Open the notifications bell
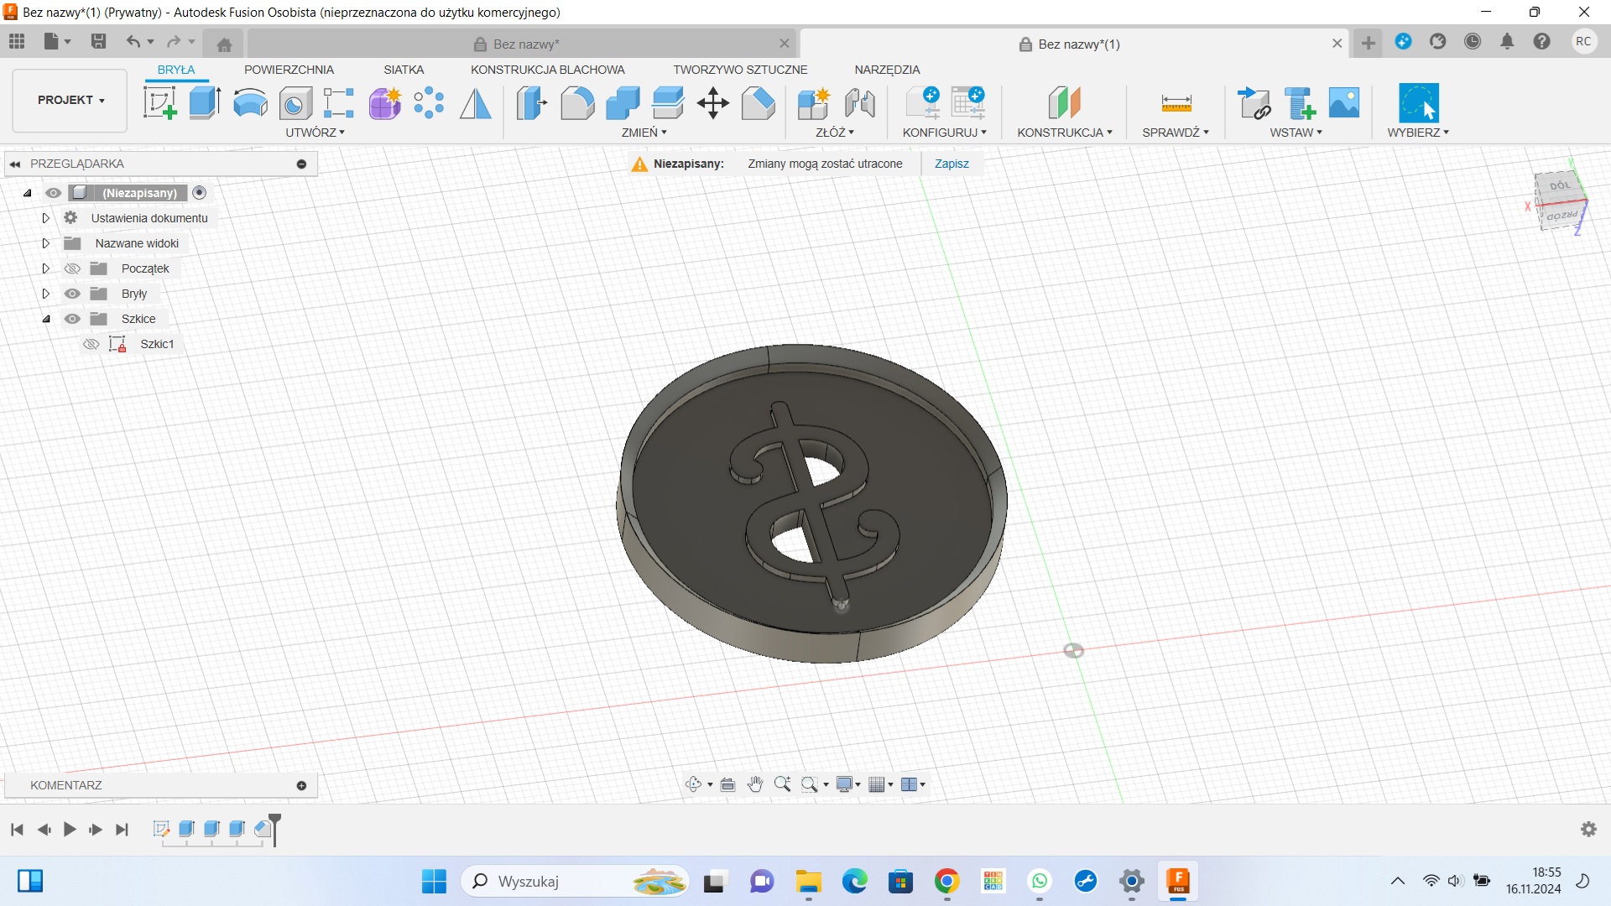The height and width of the screenshot is (906, 1611). tap(1507, 42)
